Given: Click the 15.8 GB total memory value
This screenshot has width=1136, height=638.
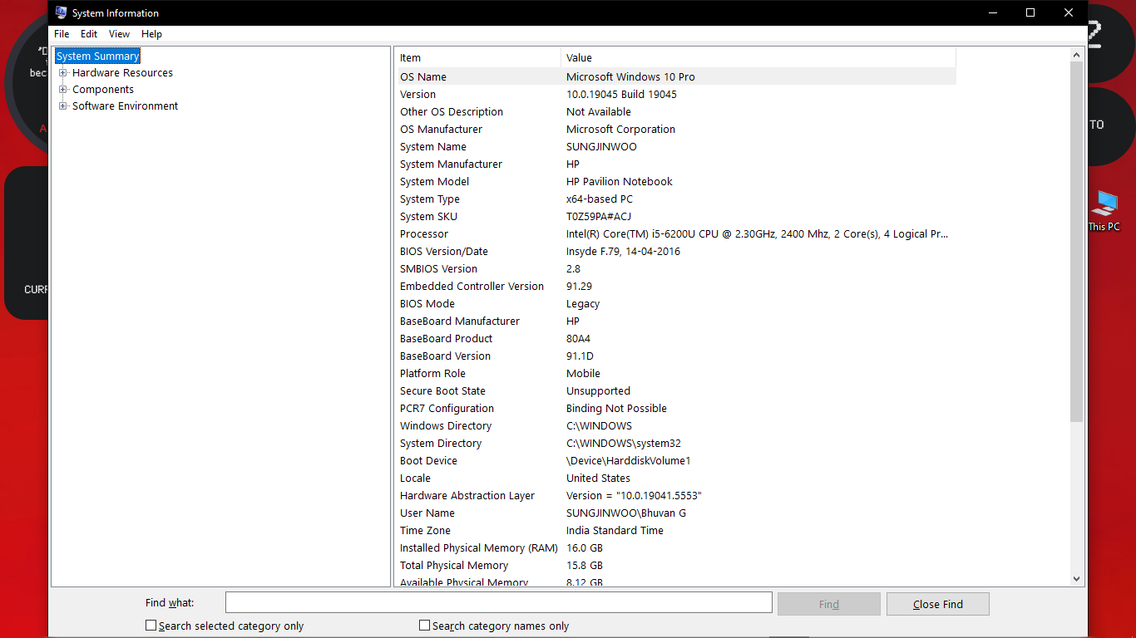Looking at the screenshot, I should pyautogui.click(x=585, y=565).
